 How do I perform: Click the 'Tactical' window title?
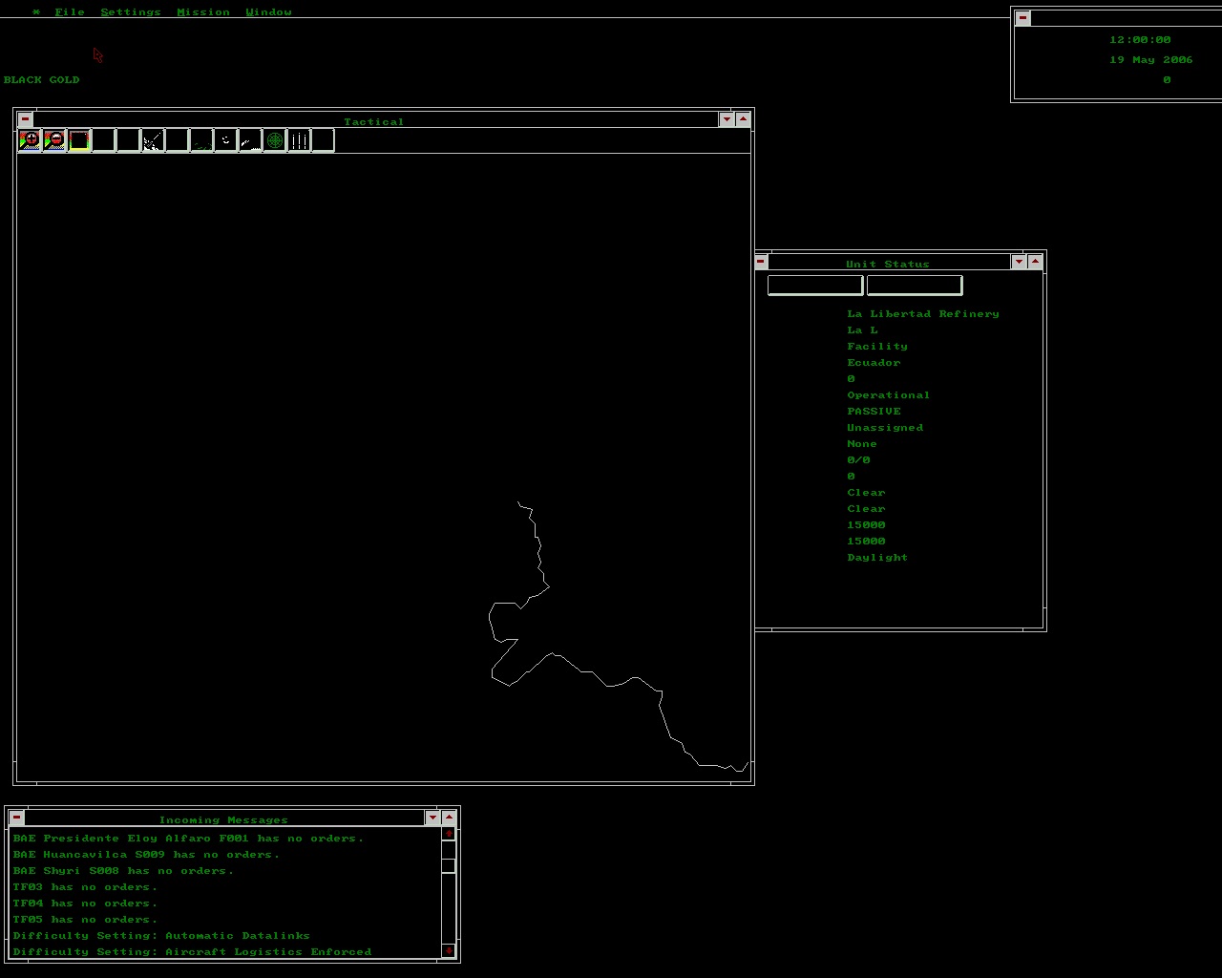tap(374, 121)
